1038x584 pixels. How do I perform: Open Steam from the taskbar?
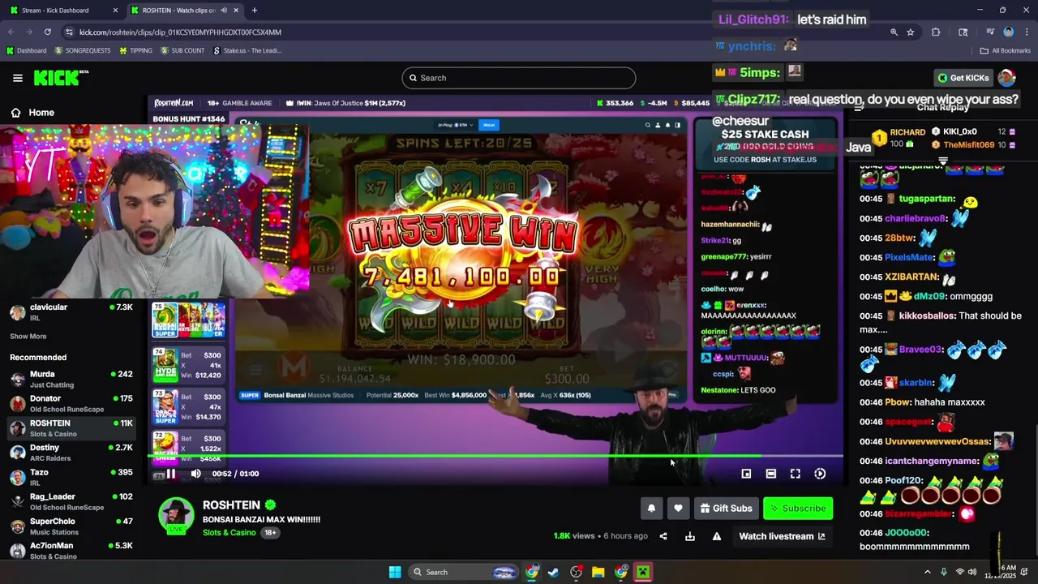[x=553, y=572]
